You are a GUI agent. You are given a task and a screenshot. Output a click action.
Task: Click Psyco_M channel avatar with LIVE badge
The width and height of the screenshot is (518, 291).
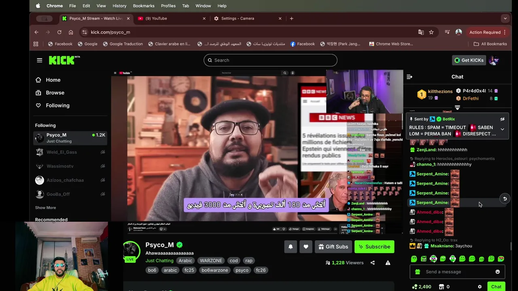[x=131, y=251]
